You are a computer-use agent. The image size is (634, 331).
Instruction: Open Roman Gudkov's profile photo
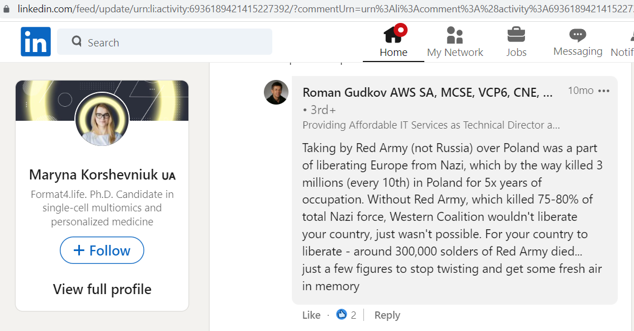276,92
